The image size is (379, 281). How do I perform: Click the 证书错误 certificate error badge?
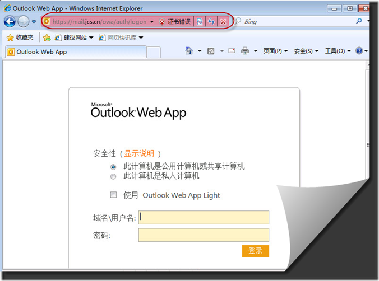175,22
